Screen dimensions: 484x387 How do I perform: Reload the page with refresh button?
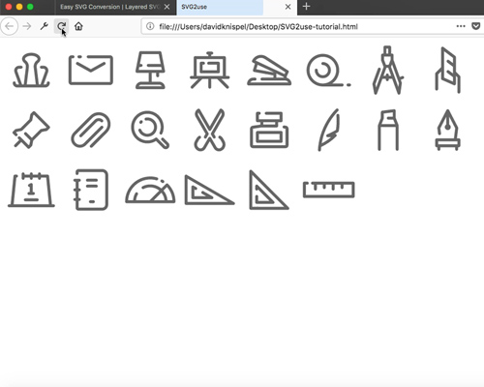(x=61, y=26)
